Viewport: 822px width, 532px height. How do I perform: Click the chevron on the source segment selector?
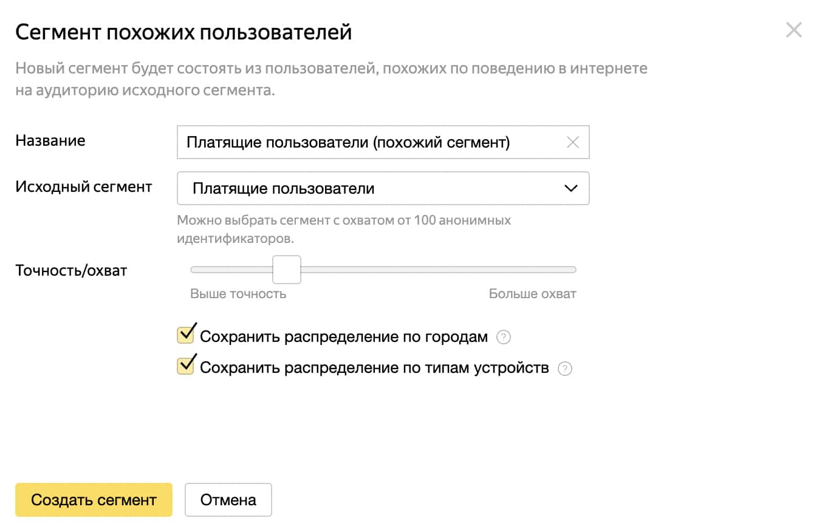coord(570,188)
